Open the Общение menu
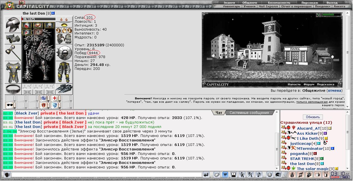The width and height of the screenshot is (353, 181). [x=250, y=3]
